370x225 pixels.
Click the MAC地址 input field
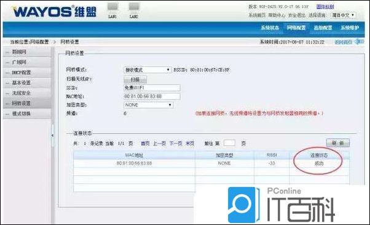[x=152, y=97]
